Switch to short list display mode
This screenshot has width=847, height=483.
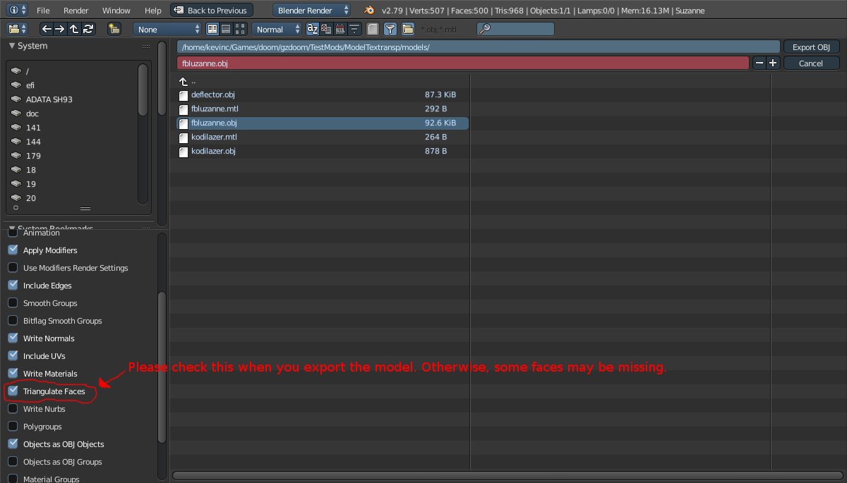[212, 29]
